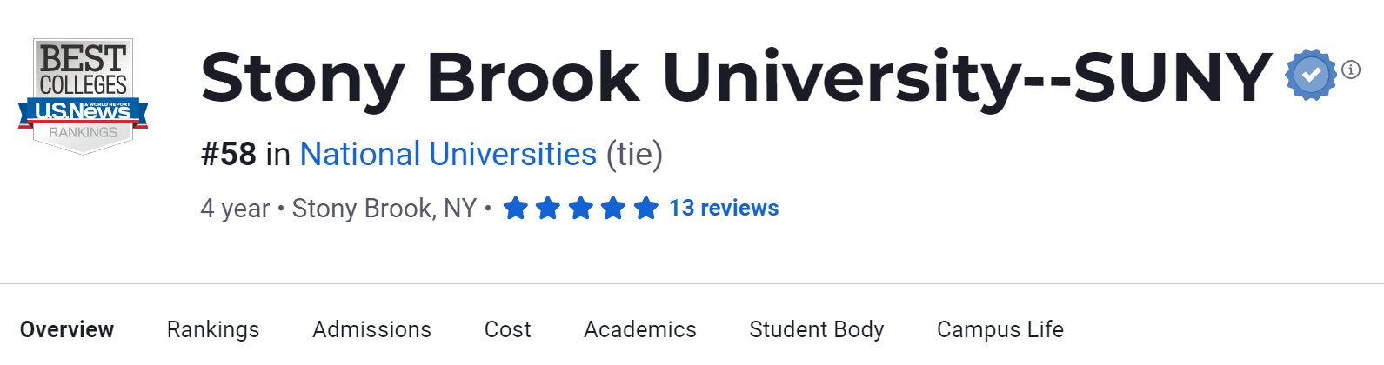This screenshot has width=1384, height=365.
Task: Open the National Universities ranking link
Action: (448, 155)
